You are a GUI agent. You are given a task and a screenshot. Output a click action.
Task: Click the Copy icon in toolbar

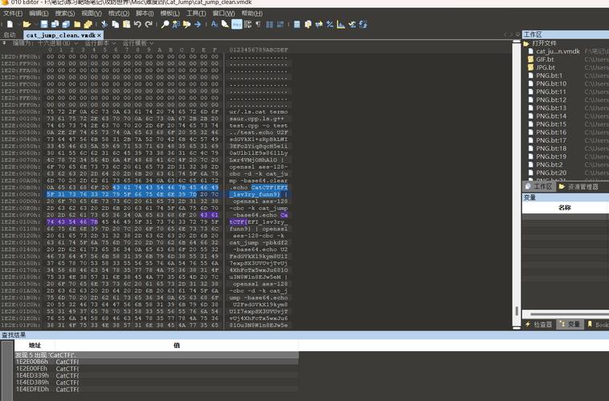[x=116, y=24]
